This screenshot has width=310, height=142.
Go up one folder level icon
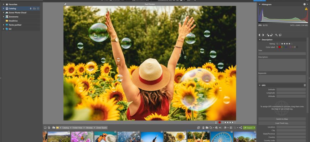pos(53,128)
